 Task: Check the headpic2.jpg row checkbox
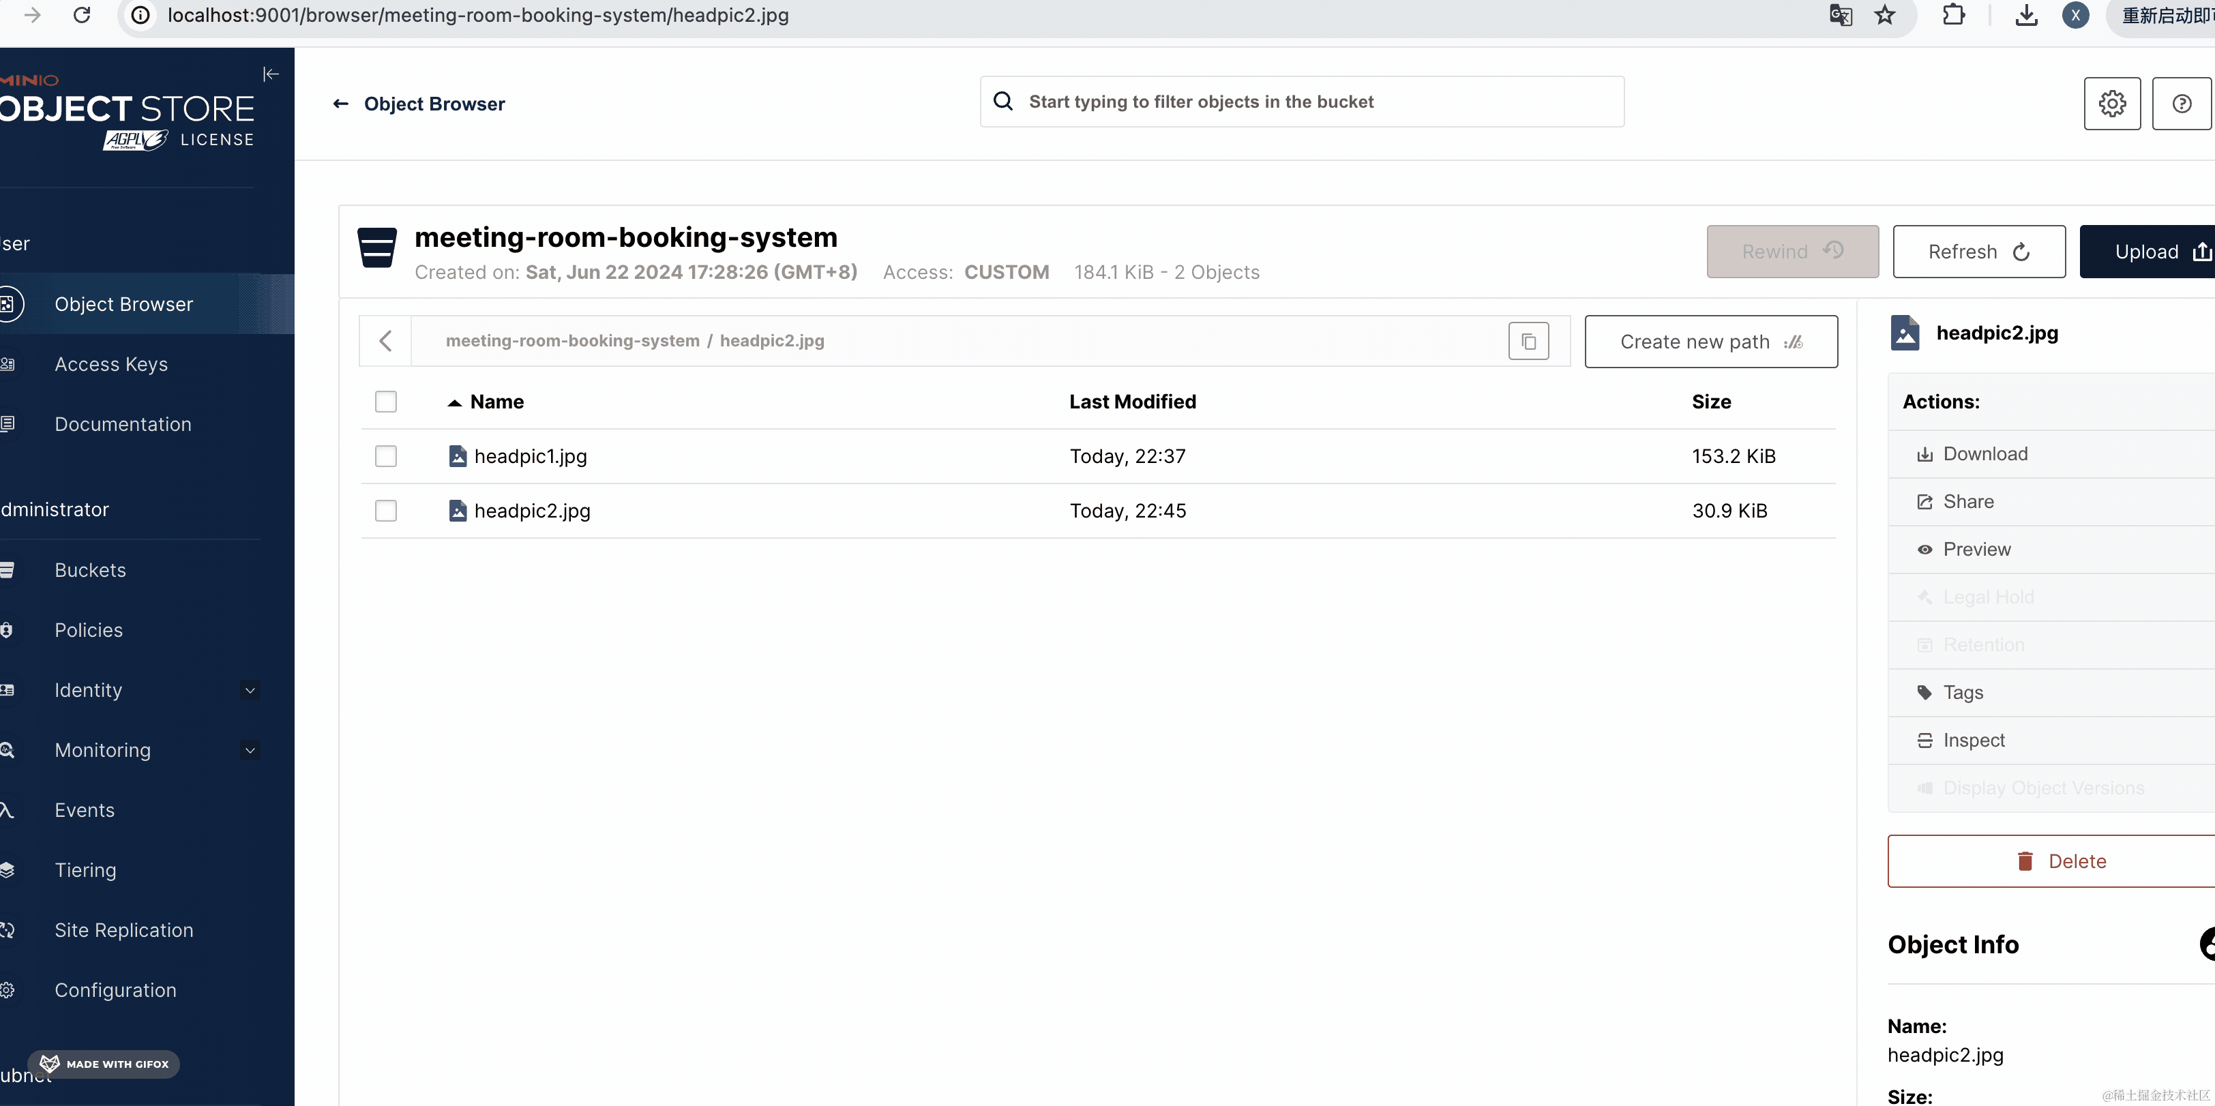click(385, 511)
